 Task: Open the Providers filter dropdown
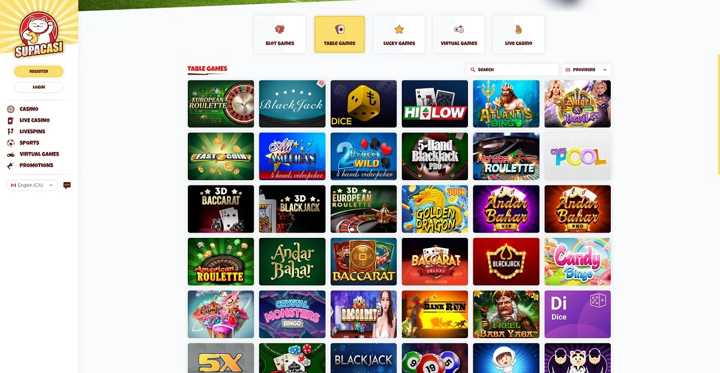coord(586,70)
